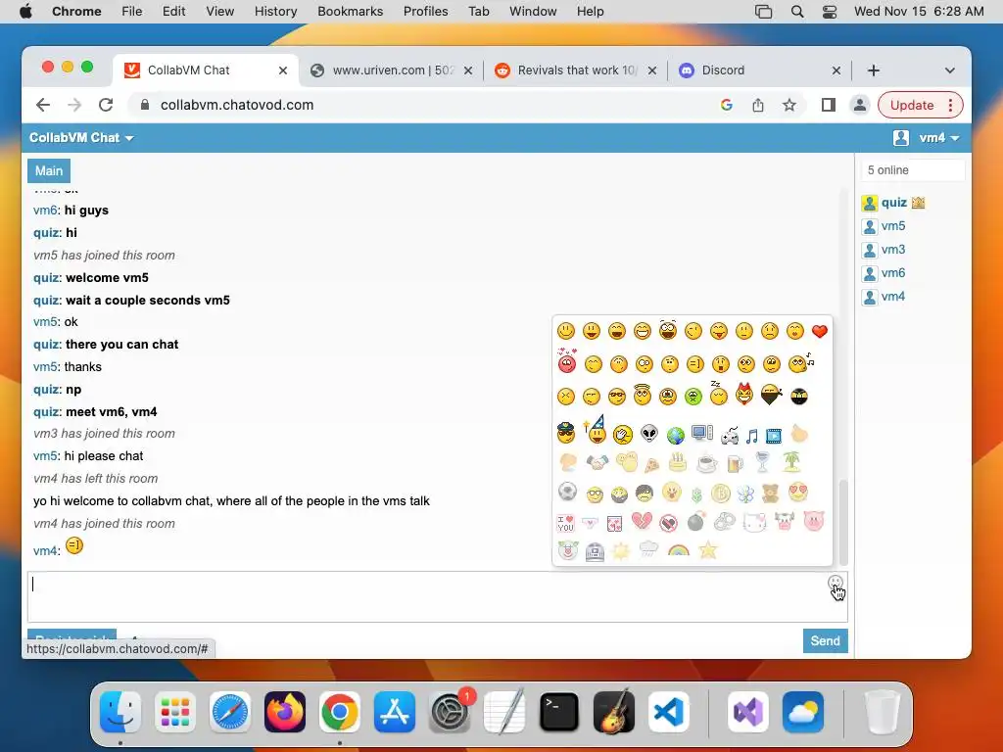Screen dimensions: 1003x752
Task: Open the Bookmarks menu
Action: click(350, 12)
